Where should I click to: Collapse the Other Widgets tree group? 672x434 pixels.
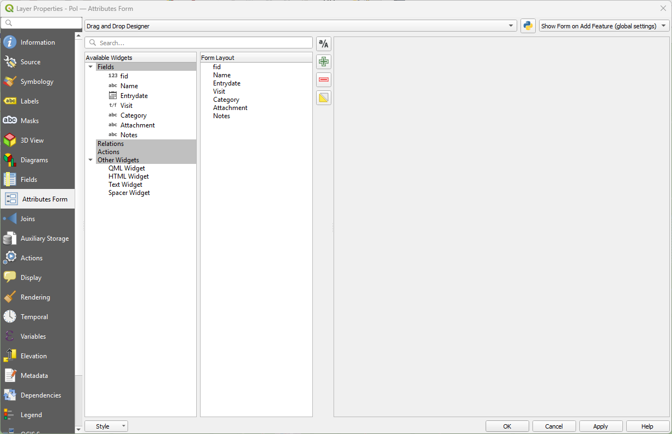(x=90, y=160)
